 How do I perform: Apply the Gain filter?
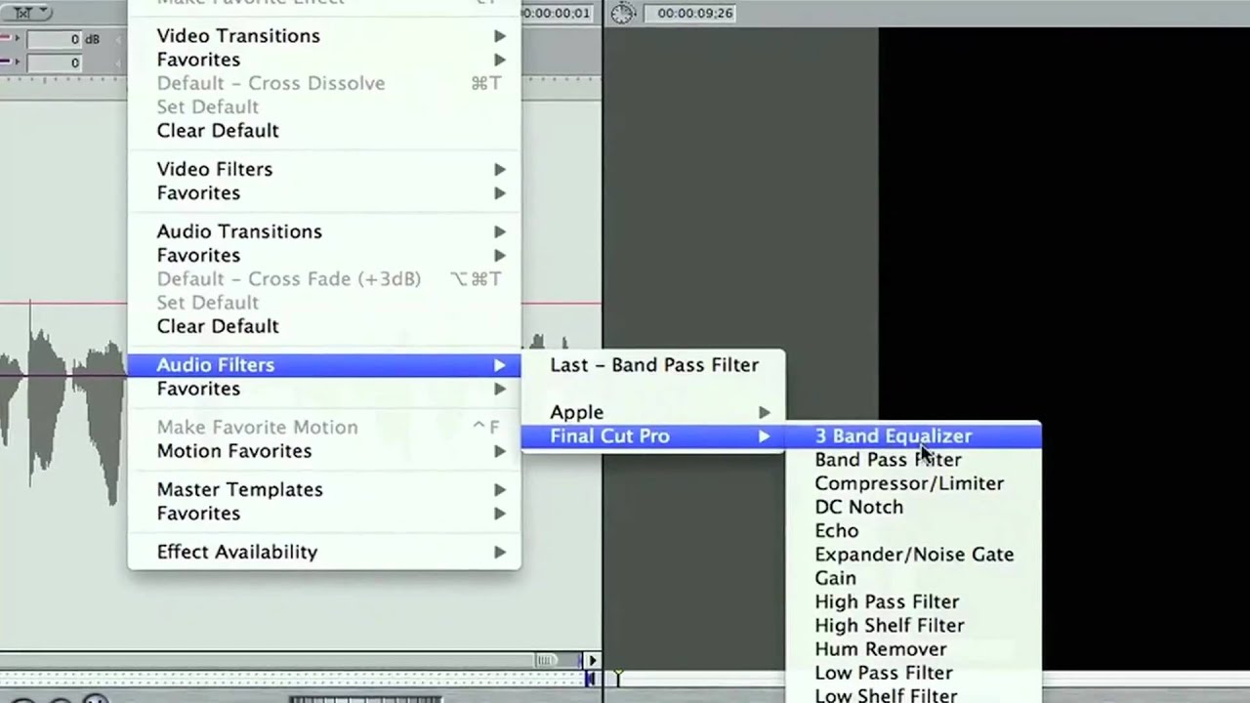pos(914,578)
